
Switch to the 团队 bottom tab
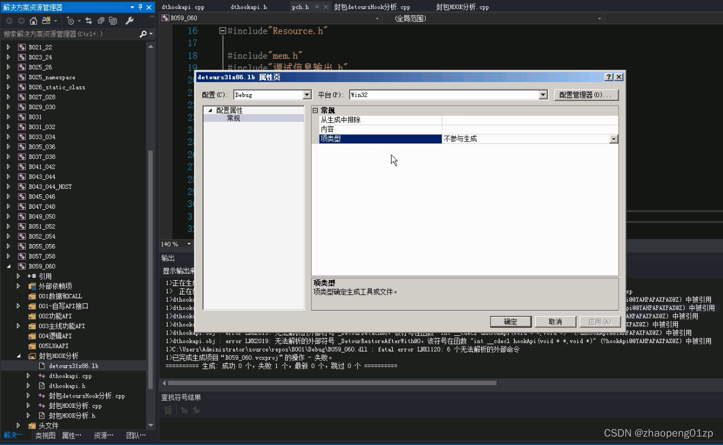tap(136, 435)
